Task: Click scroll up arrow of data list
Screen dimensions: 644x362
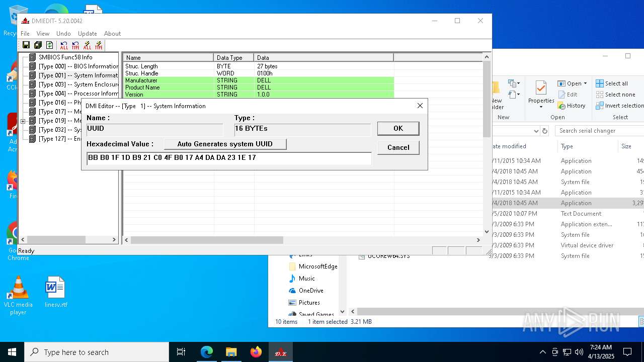Action: (x=487, y=57)
